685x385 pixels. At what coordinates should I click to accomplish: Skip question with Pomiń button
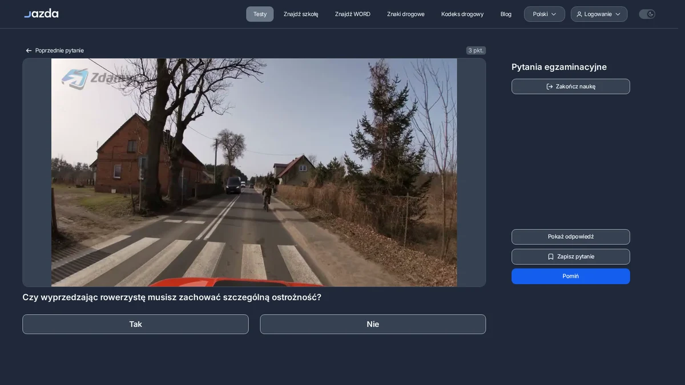click(571, 276)
